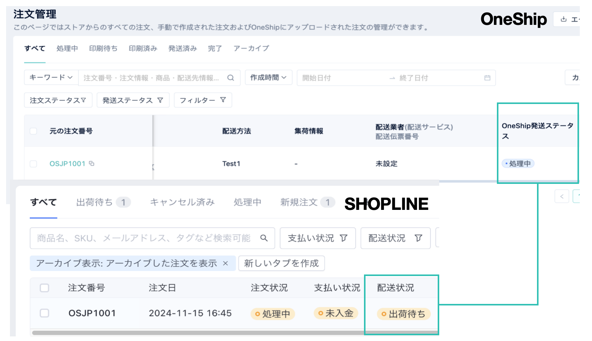Screen dimensions: 592x341
Task: Switch to the 発送済み tab
Action: 183,49
